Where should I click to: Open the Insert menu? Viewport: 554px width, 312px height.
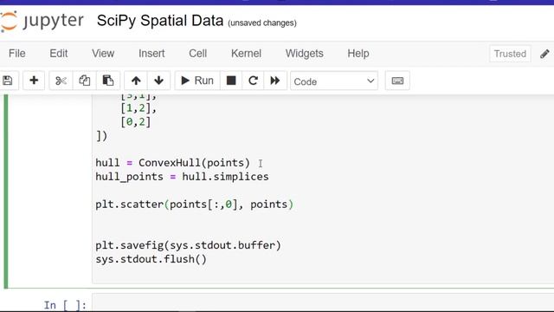[x=151, y=54]
